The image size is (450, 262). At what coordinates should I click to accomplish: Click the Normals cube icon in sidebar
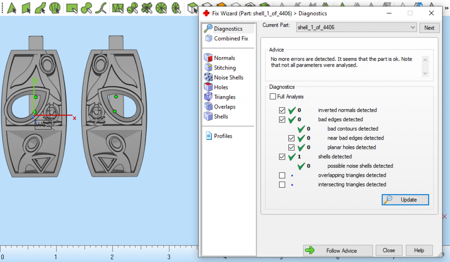click(208, 58)
